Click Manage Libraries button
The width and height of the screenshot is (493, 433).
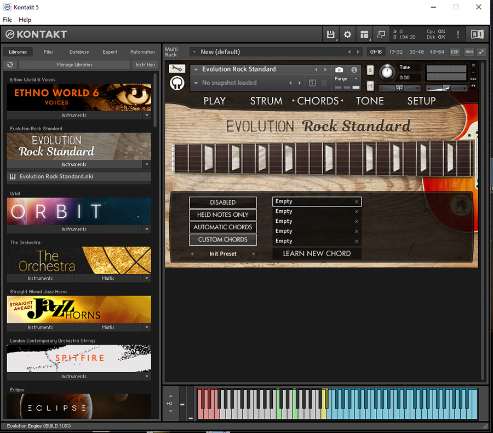(74, 65)
